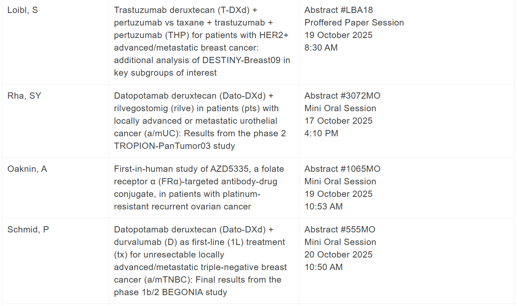The height and width of the screenshot is (306, 517).
Task: Select the "Schmid, P" author cell
Action: point(28,229)
